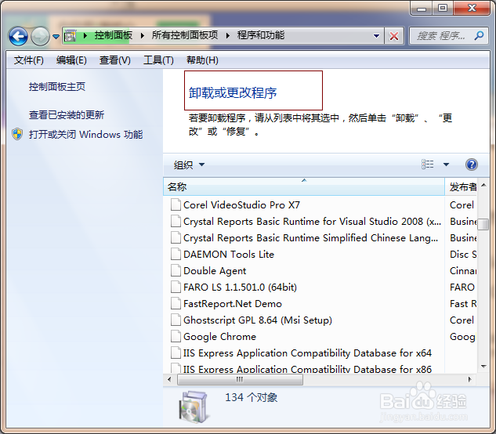This screenshot has height=434, width=496.
Task: Click the blue help question mark icon
Action: pos(472,165)
